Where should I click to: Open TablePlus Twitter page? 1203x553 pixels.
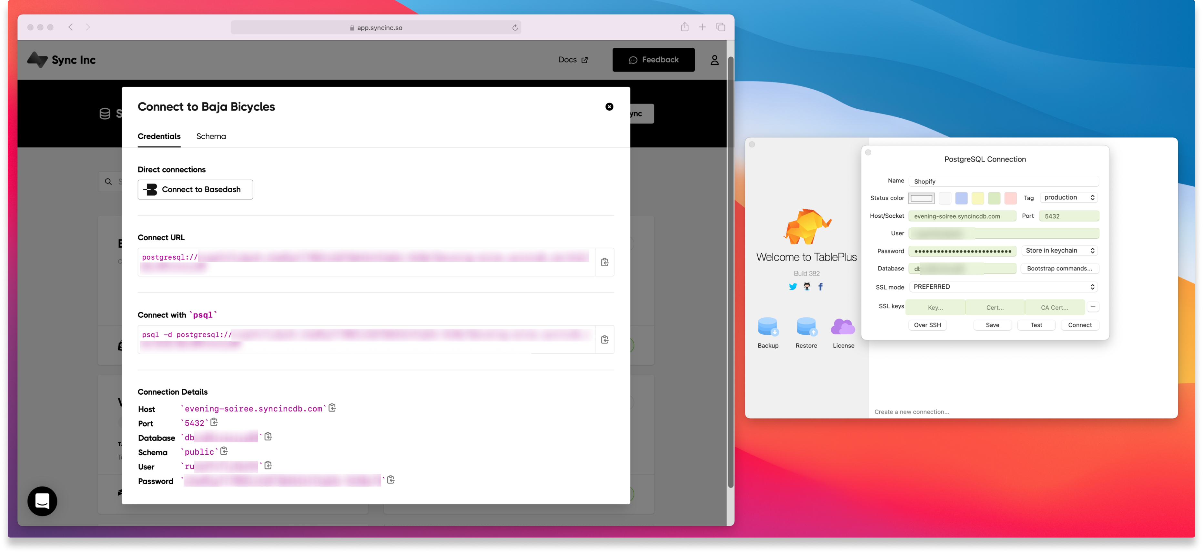(x=793, y=286)
